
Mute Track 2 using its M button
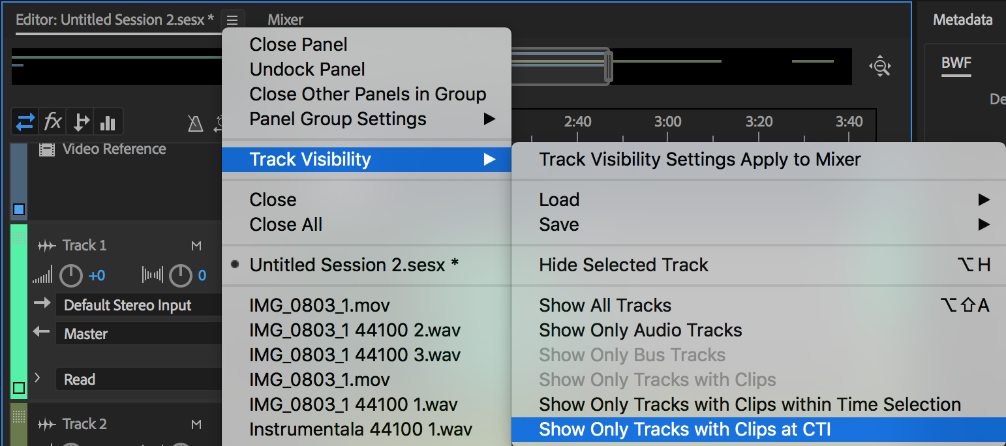[x=196, y=424]
